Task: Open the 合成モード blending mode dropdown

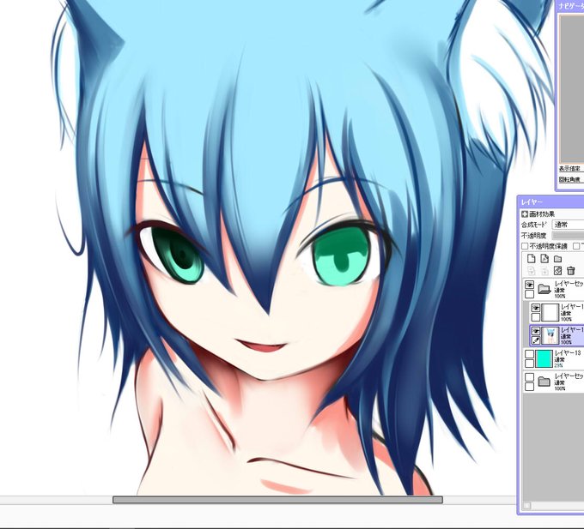Action: pyautogui.click(x=568, y=225)
